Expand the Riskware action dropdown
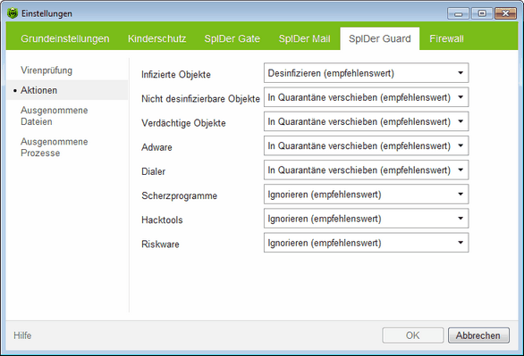Screen dimensions: 524x356 coord(367,243)
